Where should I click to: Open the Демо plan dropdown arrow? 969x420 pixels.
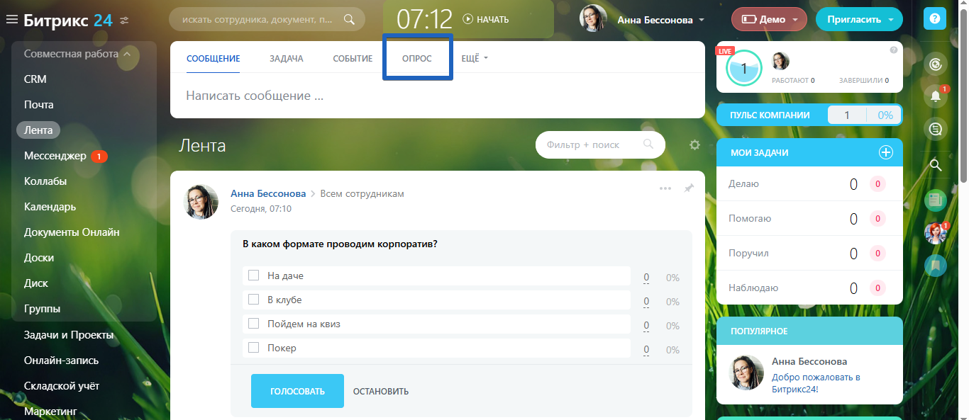pyautogui.click(x=796, y=20)
